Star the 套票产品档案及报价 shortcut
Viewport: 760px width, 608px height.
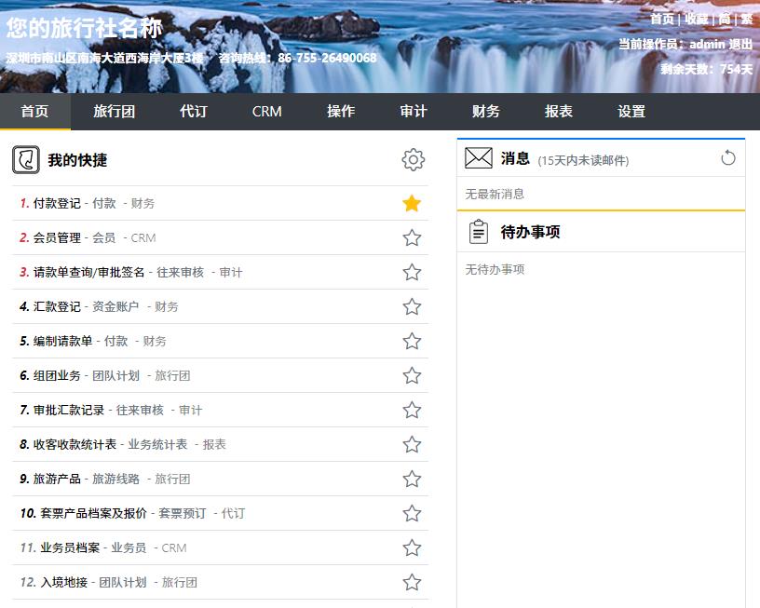(412, 513)
